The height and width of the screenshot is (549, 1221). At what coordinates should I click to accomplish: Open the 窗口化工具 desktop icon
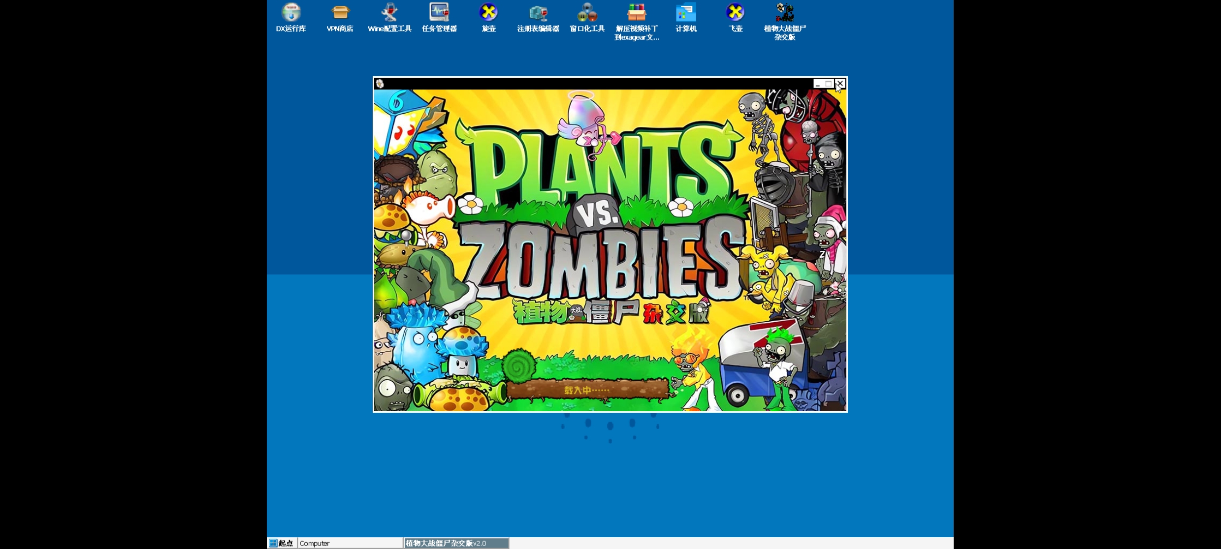point(587,13)
